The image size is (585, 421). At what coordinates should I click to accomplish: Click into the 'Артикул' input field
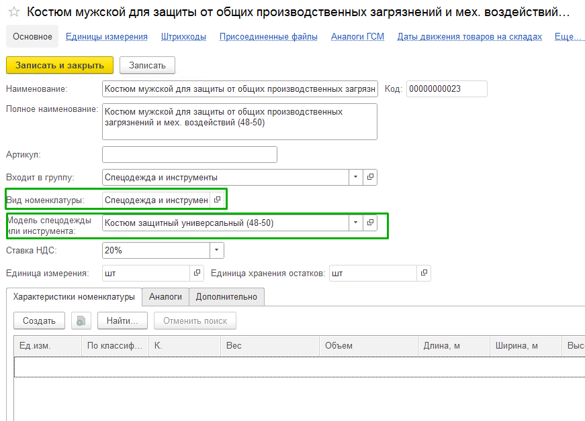(189, 155)
